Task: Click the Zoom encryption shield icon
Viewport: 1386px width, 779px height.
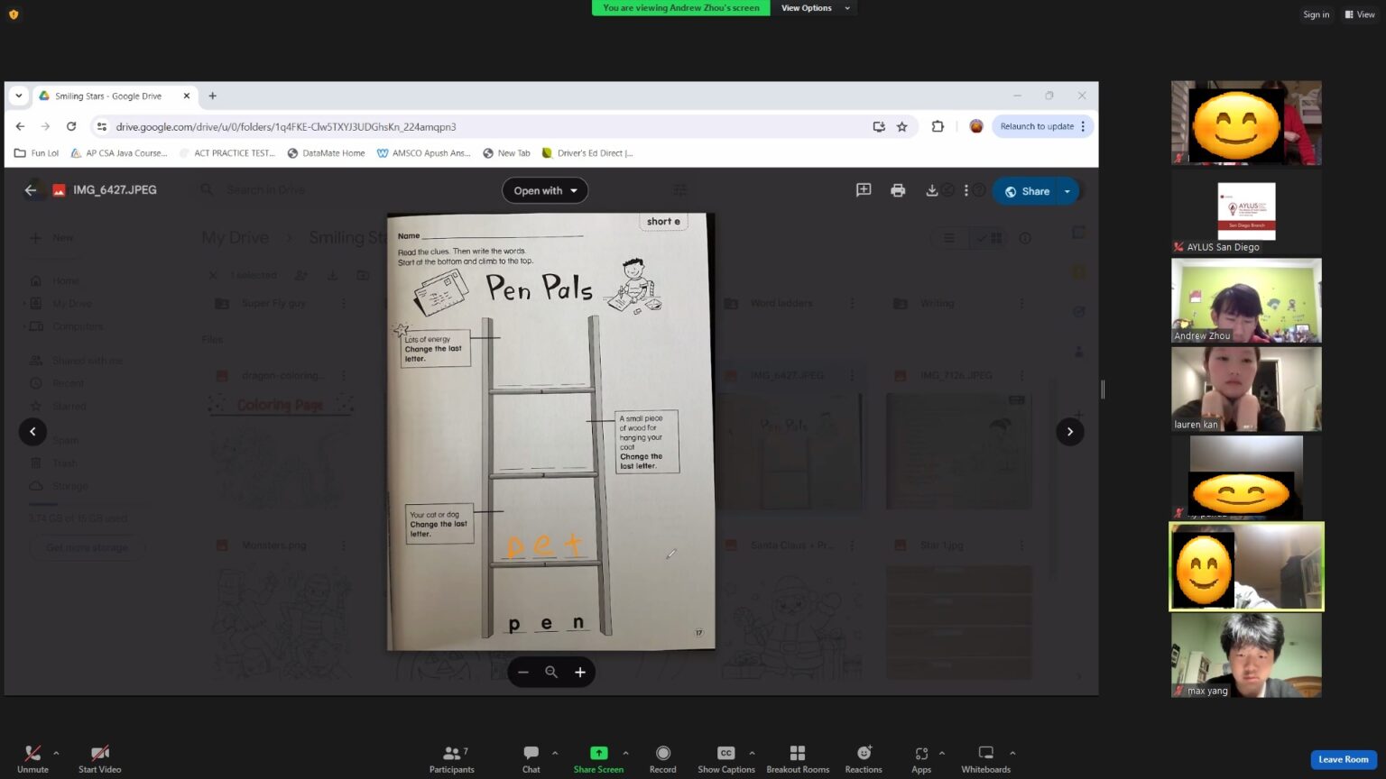Action: [x=14, y=14]
